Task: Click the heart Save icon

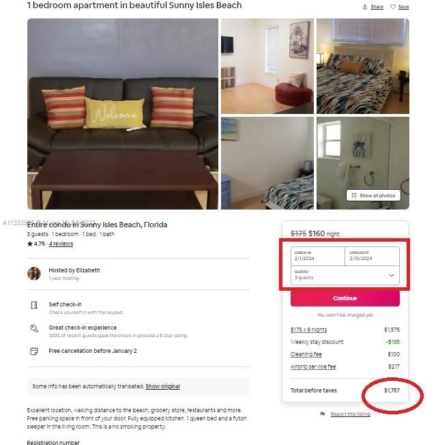Action: (x=393, y=7)
